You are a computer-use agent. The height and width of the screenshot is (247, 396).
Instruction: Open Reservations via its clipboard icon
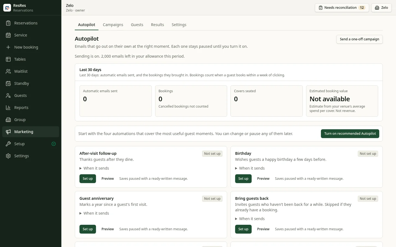[8, 23]
